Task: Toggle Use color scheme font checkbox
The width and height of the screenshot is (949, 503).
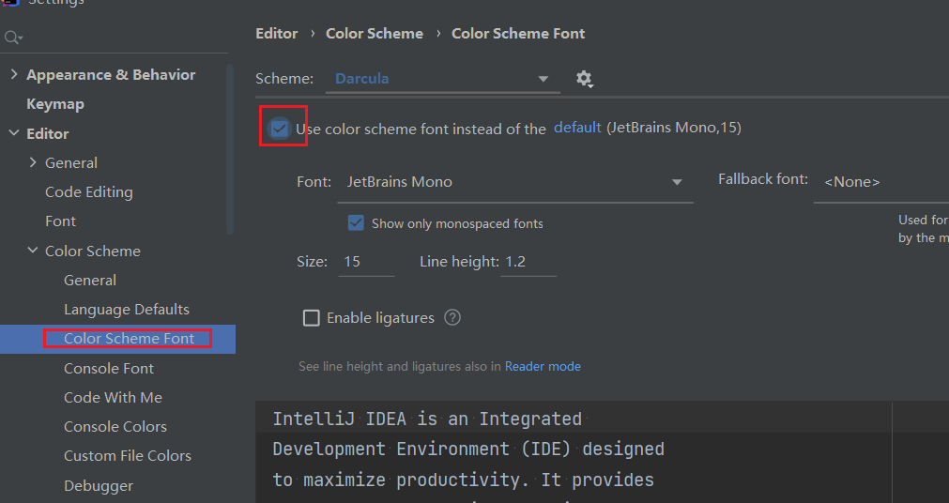Action: click(279, 129)
